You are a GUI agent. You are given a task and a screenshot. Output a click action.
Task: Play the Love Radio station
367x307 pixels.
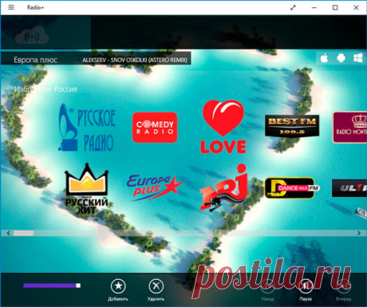223,127
